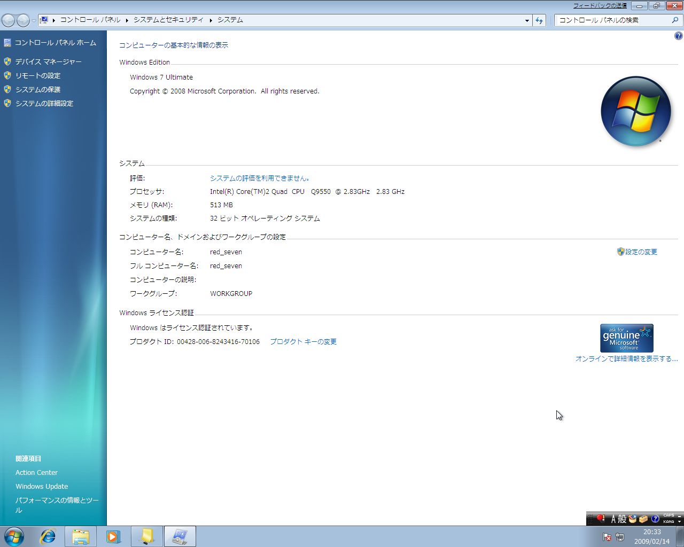This screenshot has height=547, width=684.
Task: Click フィードバックの送信 link in title bar
Action: tap(600, 6)
